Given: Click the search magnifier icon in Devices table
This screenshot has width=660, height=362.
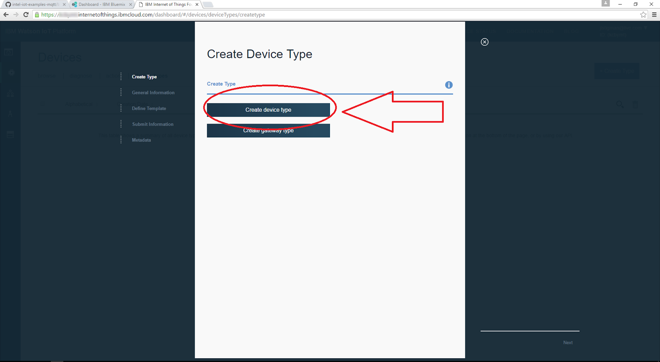Looking at the screenshot, I should 620,104.
